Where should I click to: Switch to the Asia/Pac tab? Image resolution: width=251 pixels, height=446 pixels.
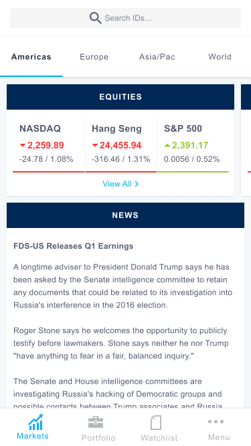(x=157, y=57)
